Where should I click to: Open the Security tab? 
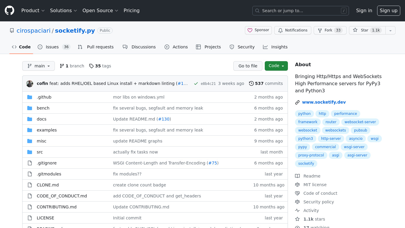(x=242, y=47)
